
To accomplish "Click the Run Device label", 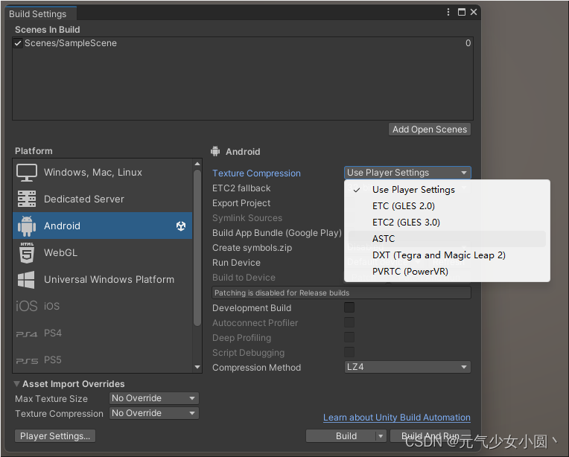I will tap(236, 263).
